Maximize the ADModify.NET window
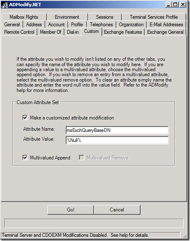190x241 pixels. (x=175, y=5)
